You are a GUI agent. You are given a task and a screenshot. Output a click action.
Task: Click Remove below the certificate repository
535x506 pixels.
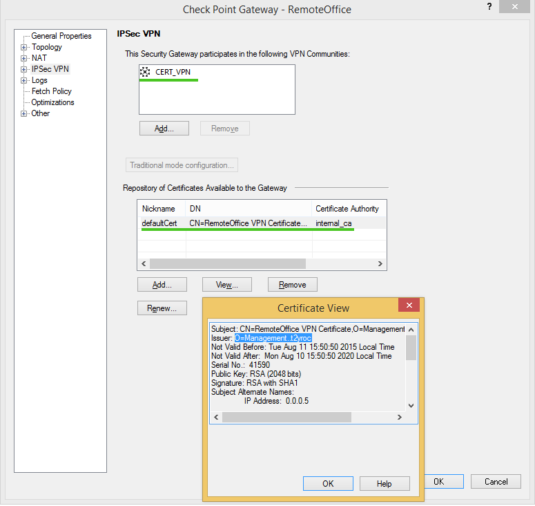tap(293, 285)
